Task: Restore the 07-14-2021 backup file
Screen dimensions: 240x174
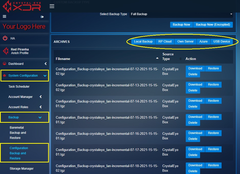Action: [213, 101]
